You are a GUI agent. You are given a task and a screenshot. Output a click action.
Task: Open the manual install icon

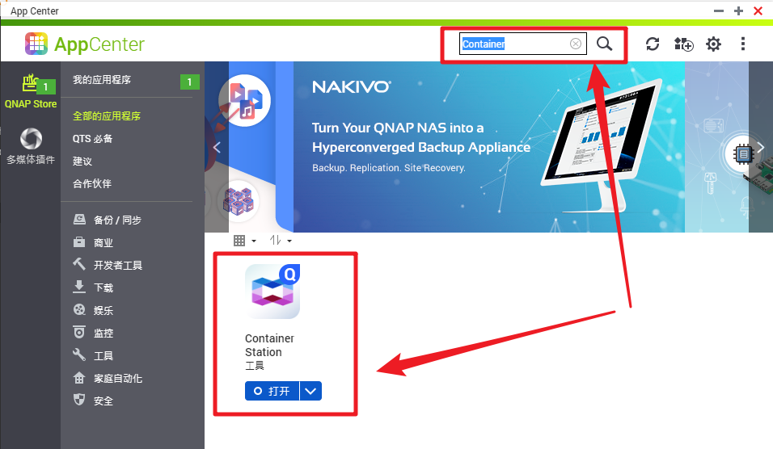point(684,44)
